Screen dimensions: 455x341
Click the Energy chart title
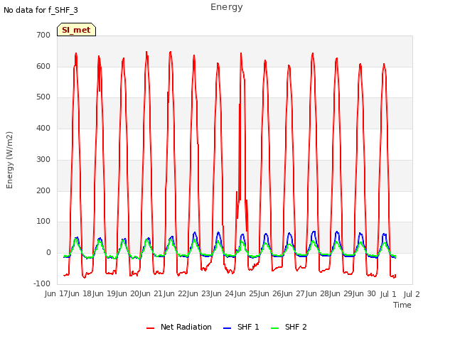227,7
